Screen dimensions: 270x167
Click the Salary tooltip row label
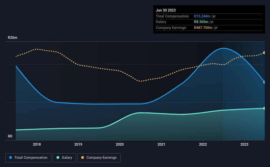(x=161, y=22)
